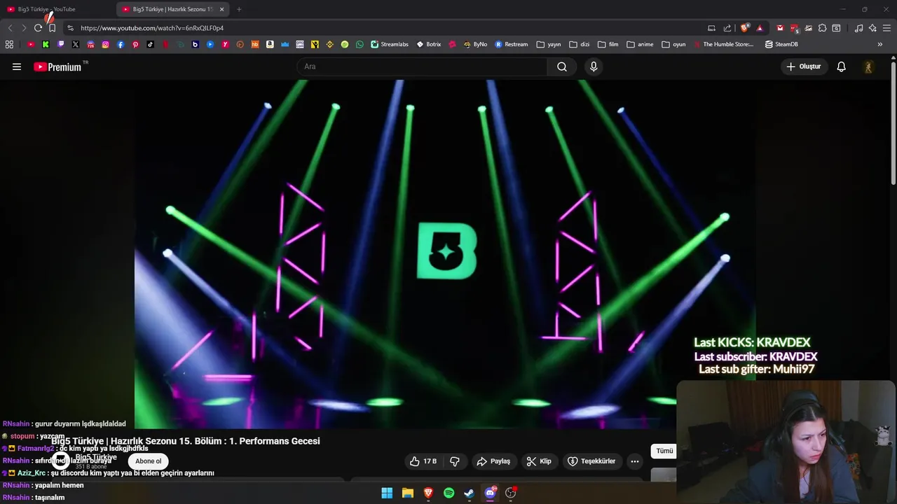
Task: Click the 'Paylaş' share button
Action: 493,461
